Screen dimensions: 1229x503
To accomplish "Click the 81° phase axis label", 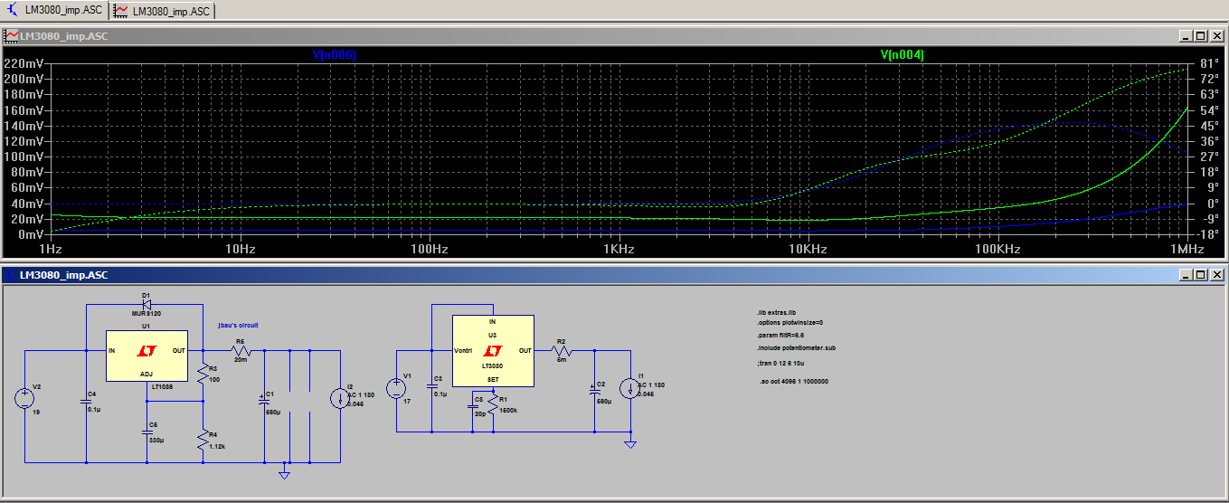I will pyautogui.click(x=1210, y=64).
